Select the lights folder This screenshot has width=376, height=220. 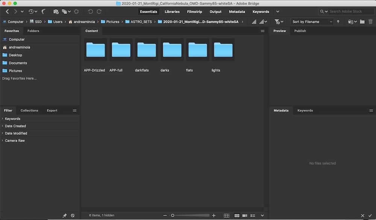pyautogui.click(x=223, y=50)
